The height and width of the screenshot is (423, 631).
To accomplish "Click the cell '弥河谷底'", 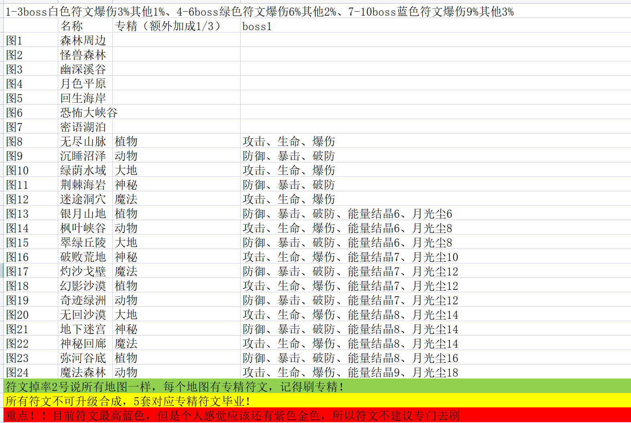I will [x=85, y=357].
